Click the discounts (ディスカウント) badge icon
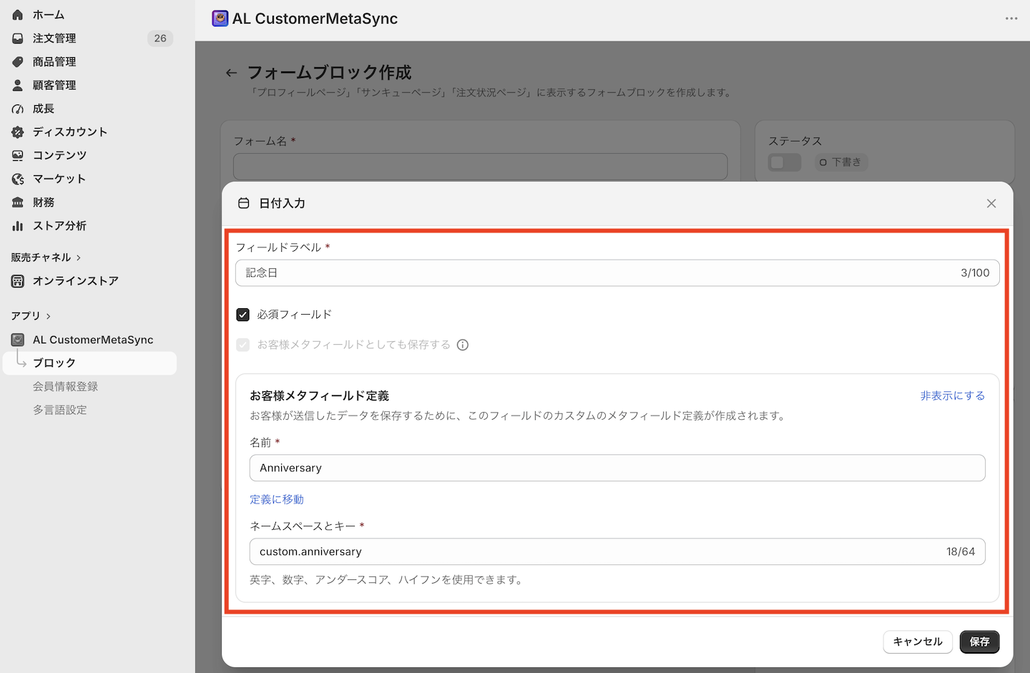Image resolution: width=1030 pixels, height=673 pixels. (x=18, y=132)
